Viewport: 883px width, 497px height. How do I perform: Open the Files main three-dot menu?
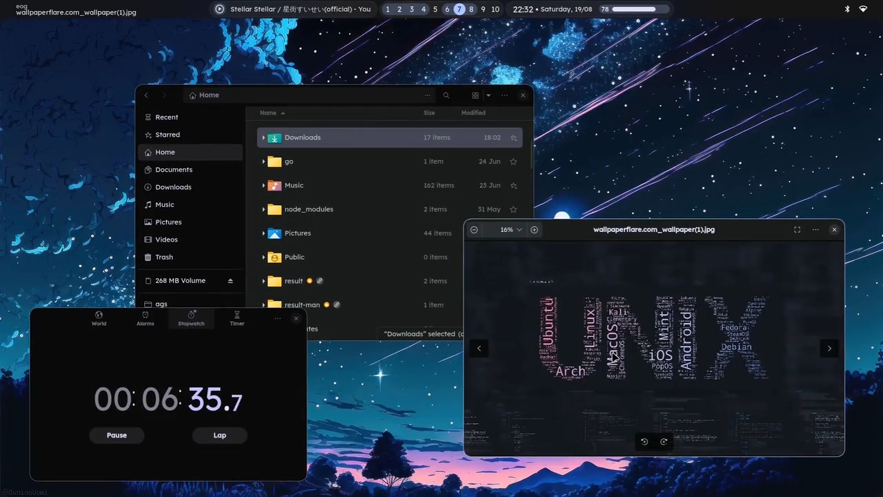coord(505,95)
